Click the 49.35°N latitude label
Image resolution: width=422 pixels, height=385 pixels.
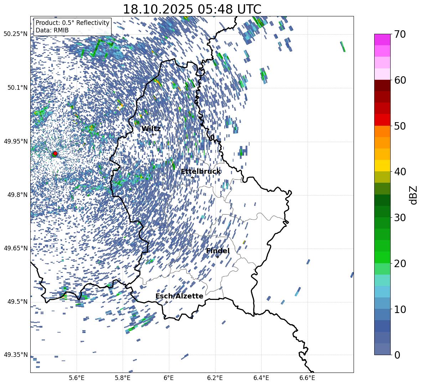coord(16,355)
